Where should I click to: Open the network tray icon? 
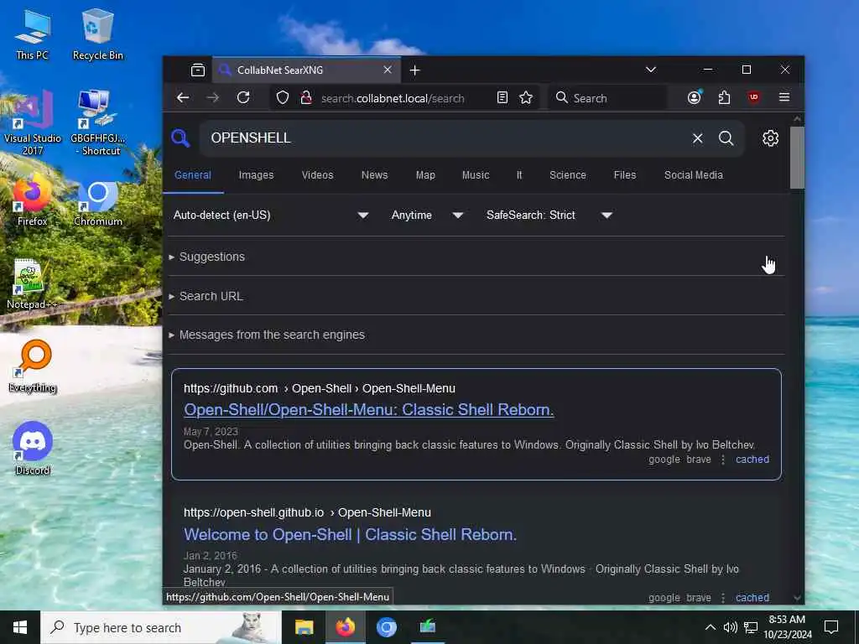click(x=751, y=627)
